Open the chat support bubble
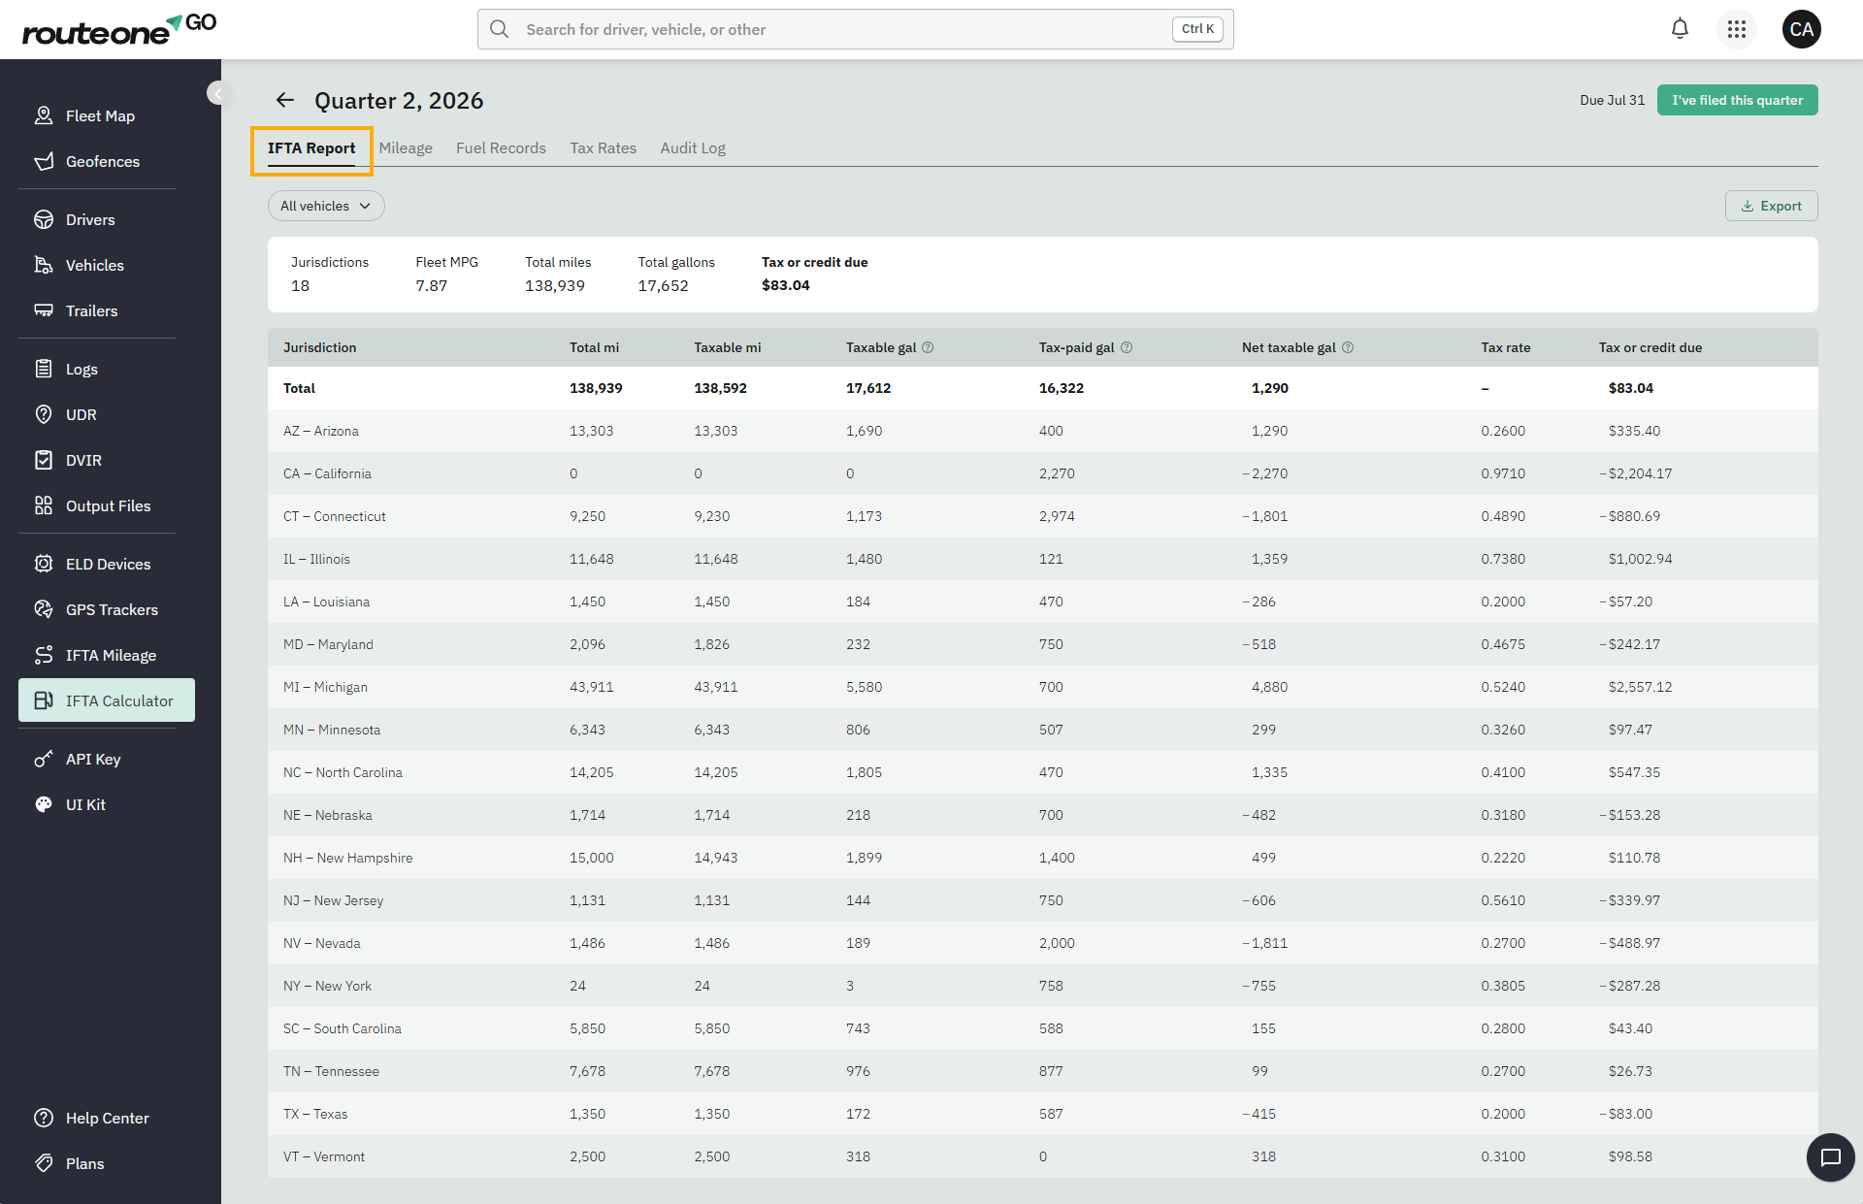 point(1830,1157)
